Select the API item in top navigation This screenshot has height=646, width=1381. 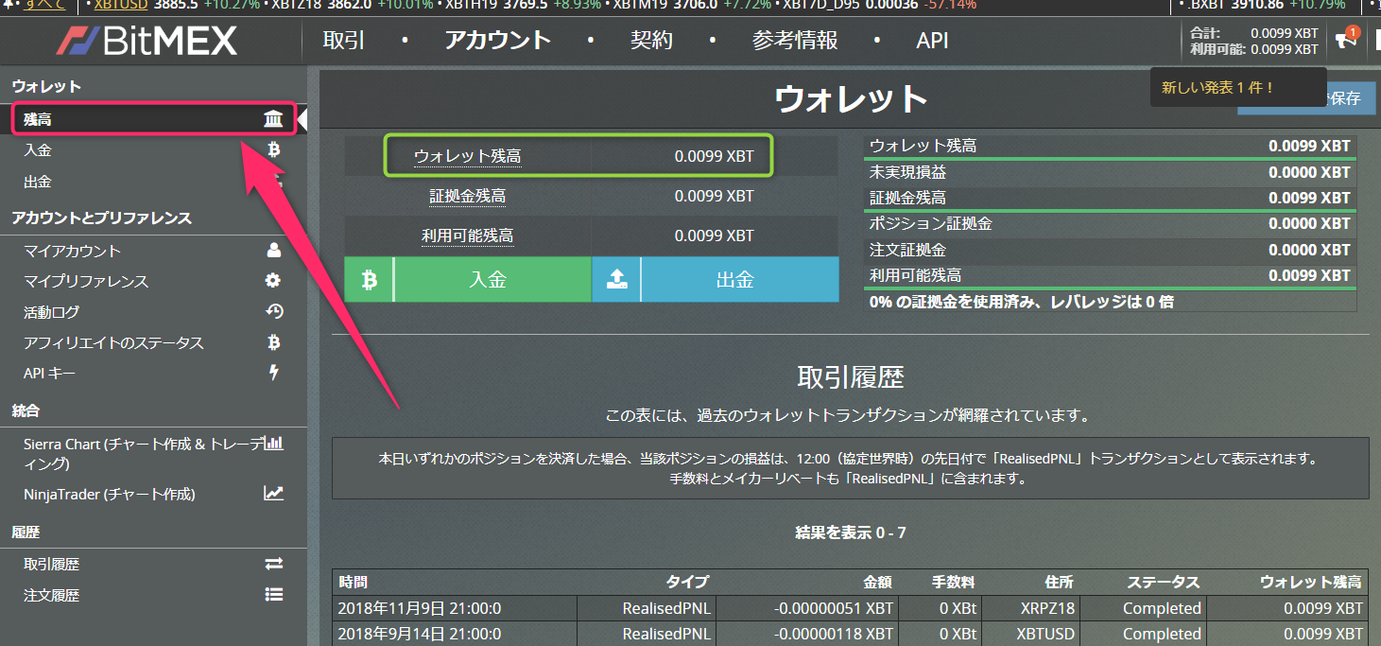932,41
